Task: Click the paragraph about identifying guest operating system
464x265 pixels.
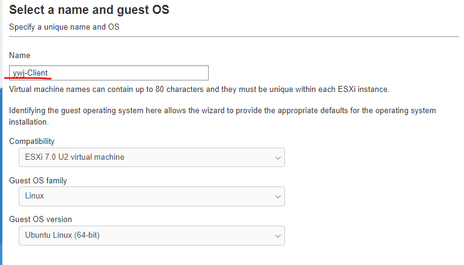Action: [222, 116]
